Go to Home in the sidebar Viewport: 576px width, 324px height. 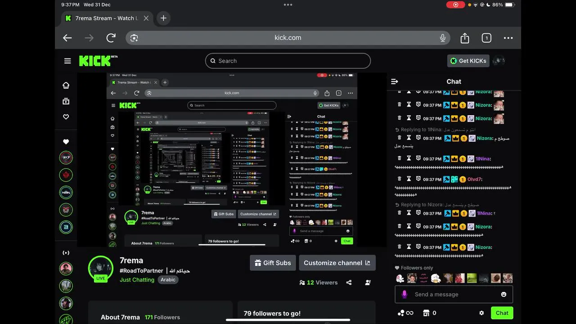click(x=66, y=85)
